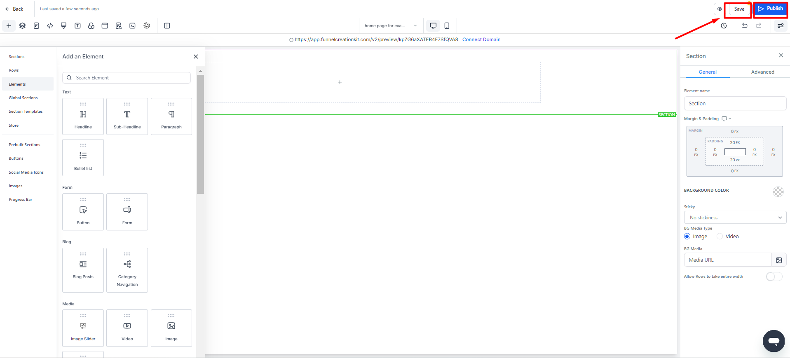The width and height of the screenshot is (790, 358).
Task: Click the Publish button
Action: (x=770, y=9)
